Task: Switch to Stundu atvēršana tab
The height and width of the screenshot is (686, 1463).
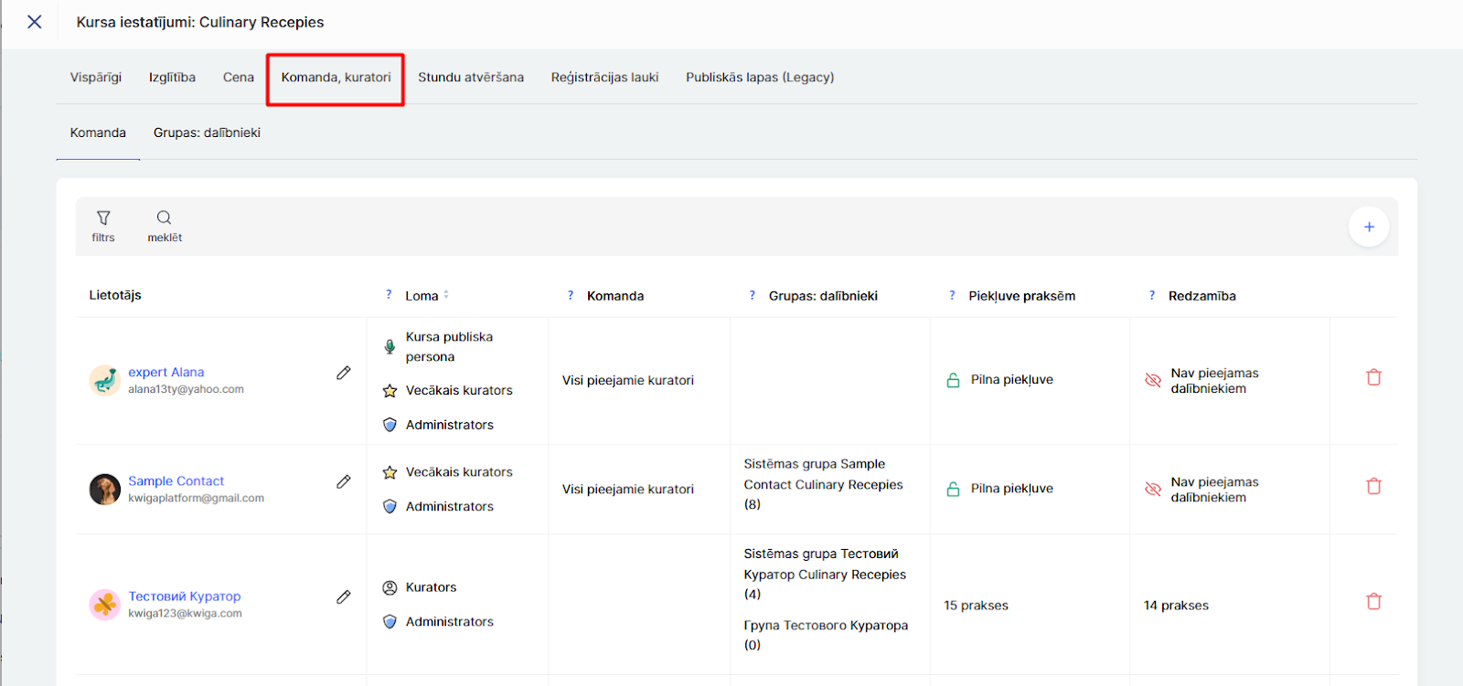Action: 471,78
